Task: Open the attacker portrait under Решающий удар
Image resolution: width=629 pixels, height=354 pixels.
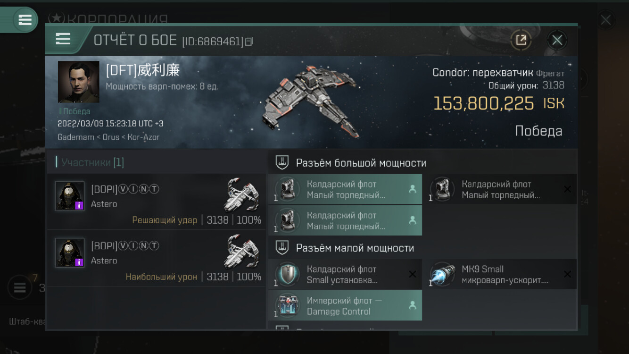Action: [x=70, y=196]
